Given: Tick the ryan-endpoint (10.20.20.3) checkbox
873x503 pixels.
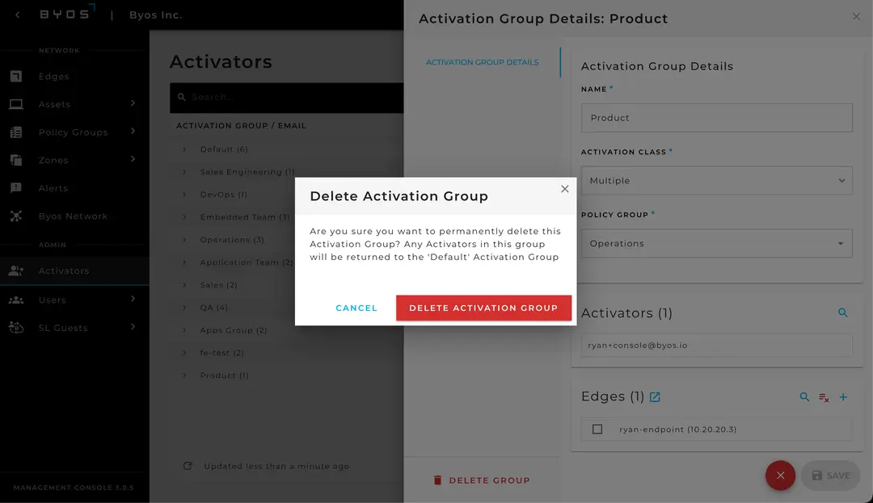Looking at the screenshot, I should tap(597, 429).
